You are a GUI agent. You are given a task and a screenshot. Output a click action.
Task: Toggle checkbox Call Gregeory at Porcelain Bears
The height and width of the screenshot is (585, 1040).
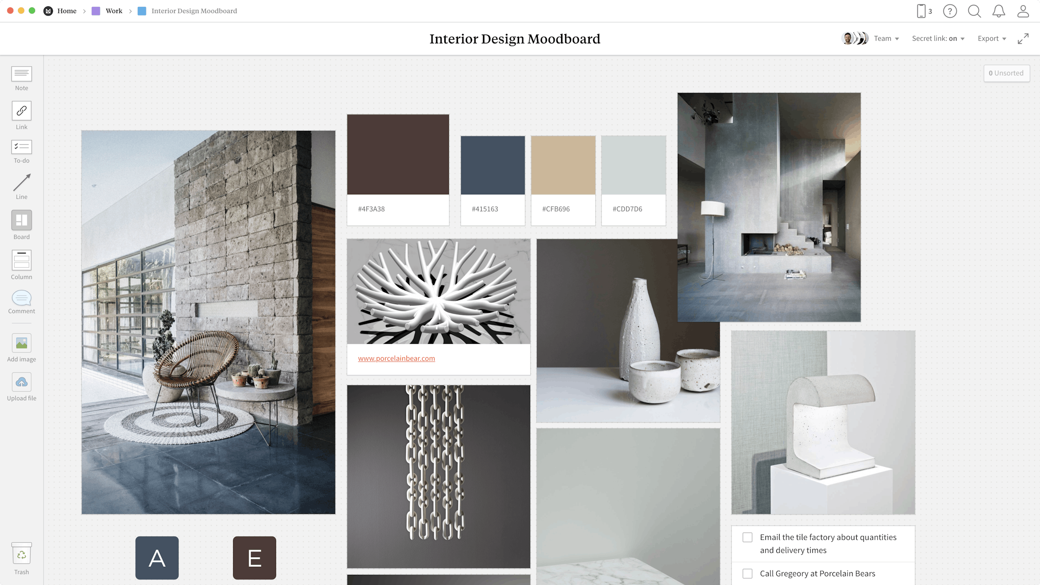point(748,573)
